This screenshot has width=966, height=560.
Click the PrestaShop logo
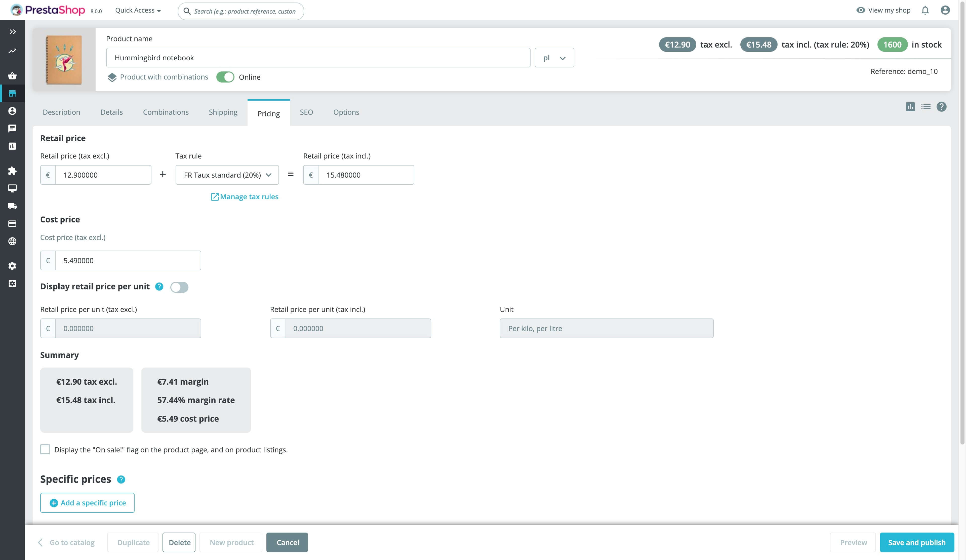click(48, 10)
